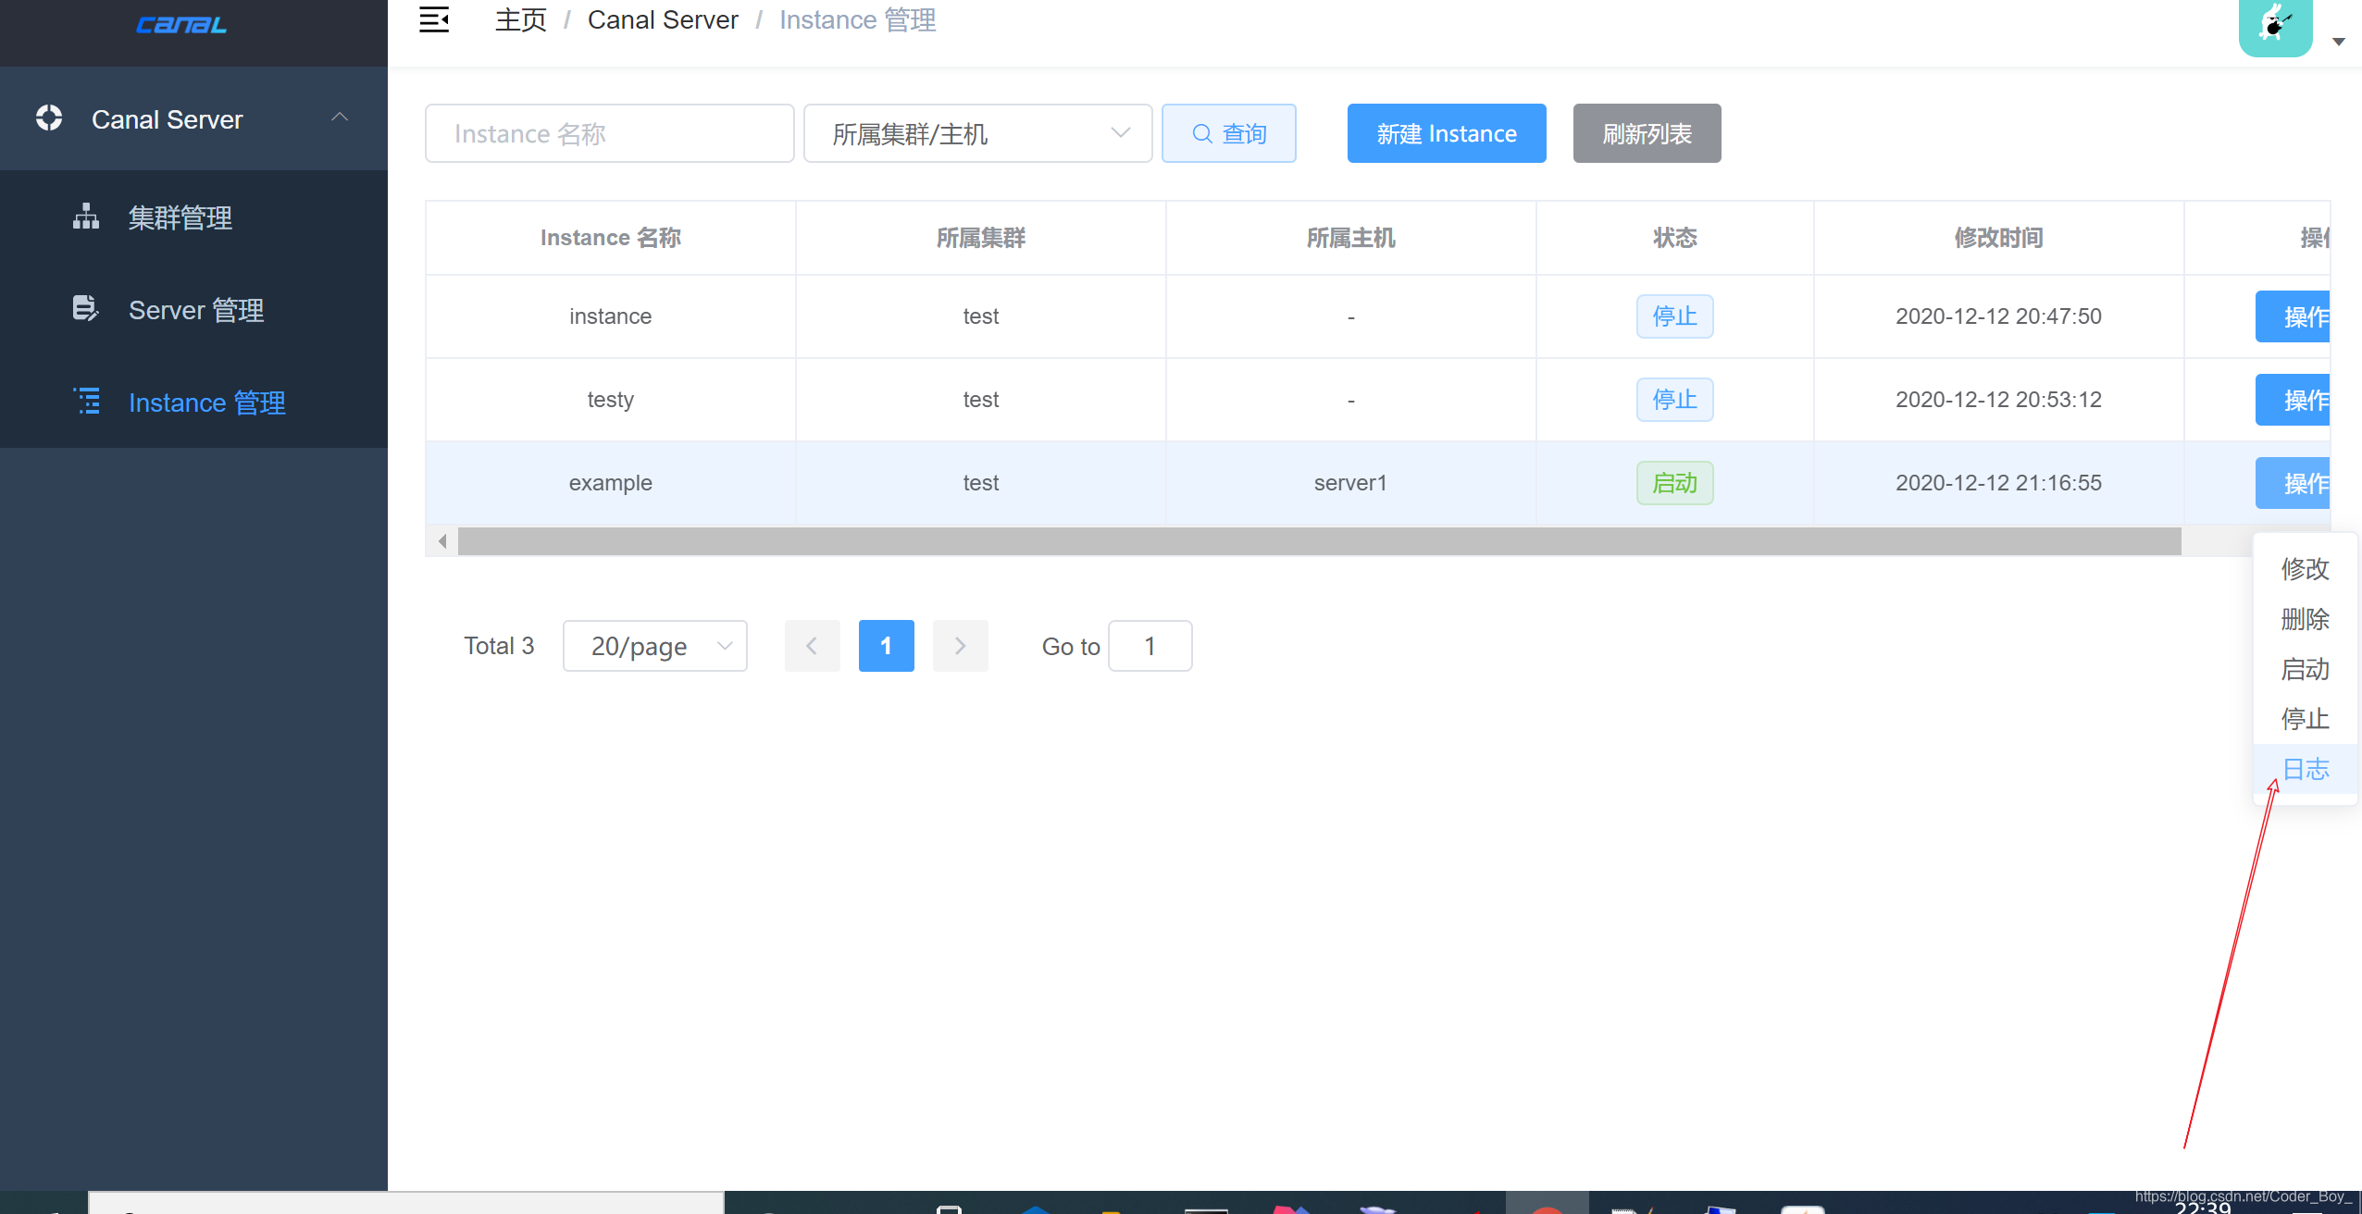Click the 状态 column header

[1675, 238]
